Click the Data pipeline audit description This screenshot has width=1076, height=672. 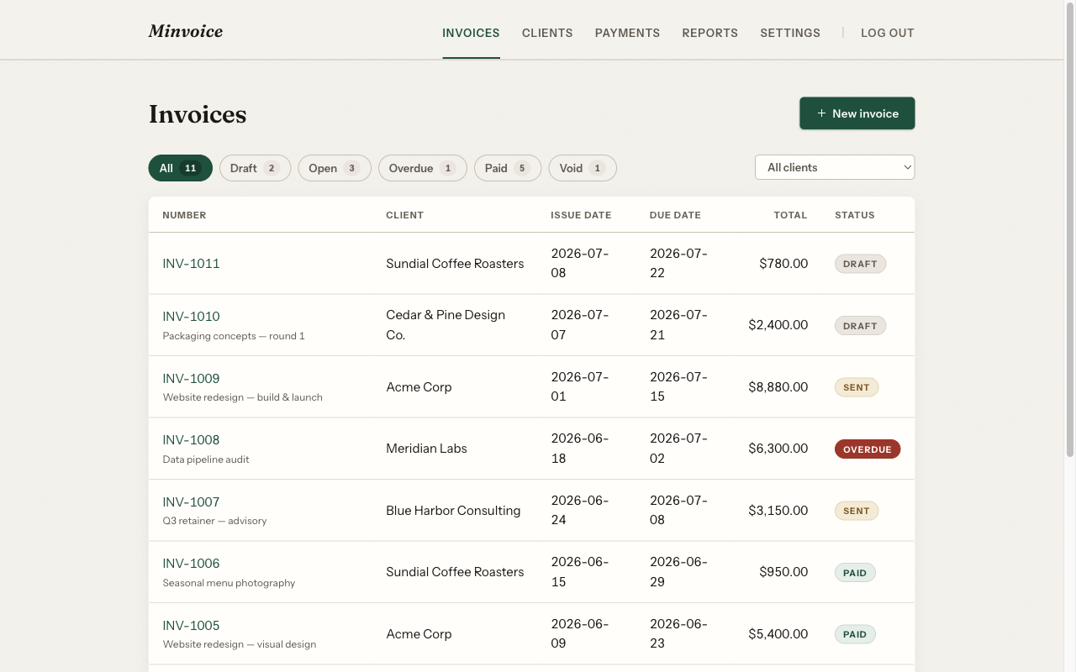pos(206,459)
